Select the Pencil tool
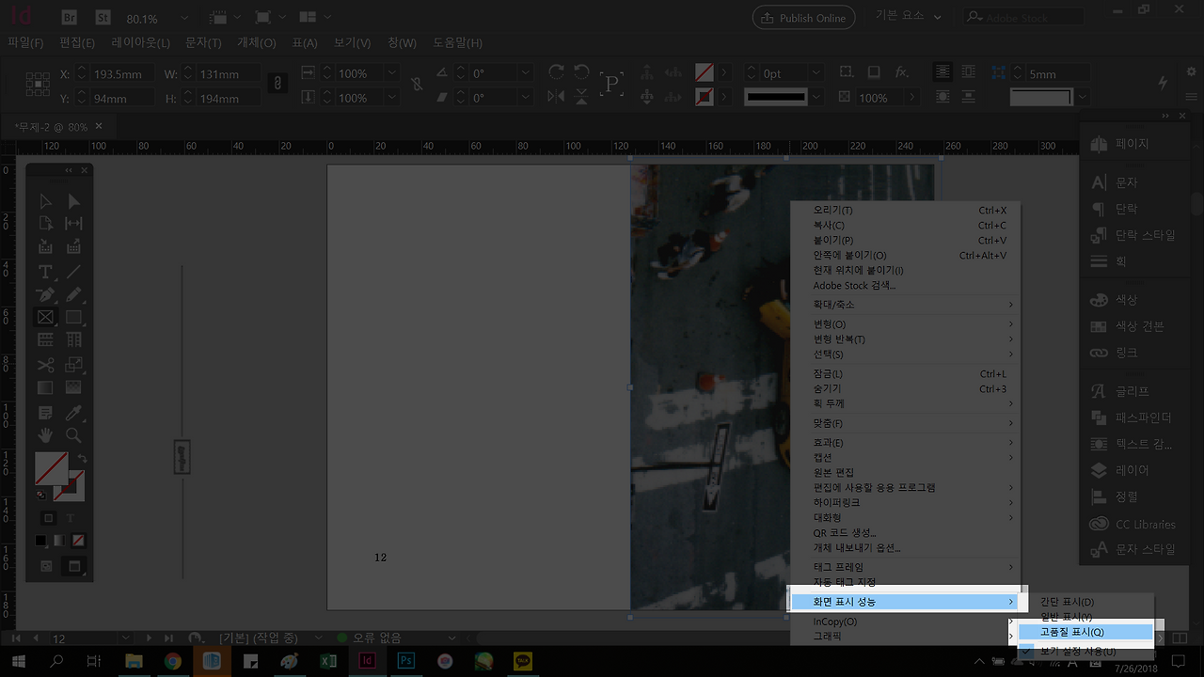The height and width of the screenshot is (677, 1204). (x=73, y=295)
